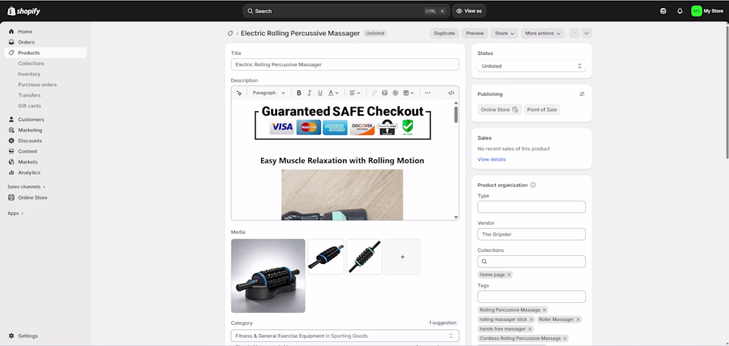Expand the Sales channels section

(27, 187)
